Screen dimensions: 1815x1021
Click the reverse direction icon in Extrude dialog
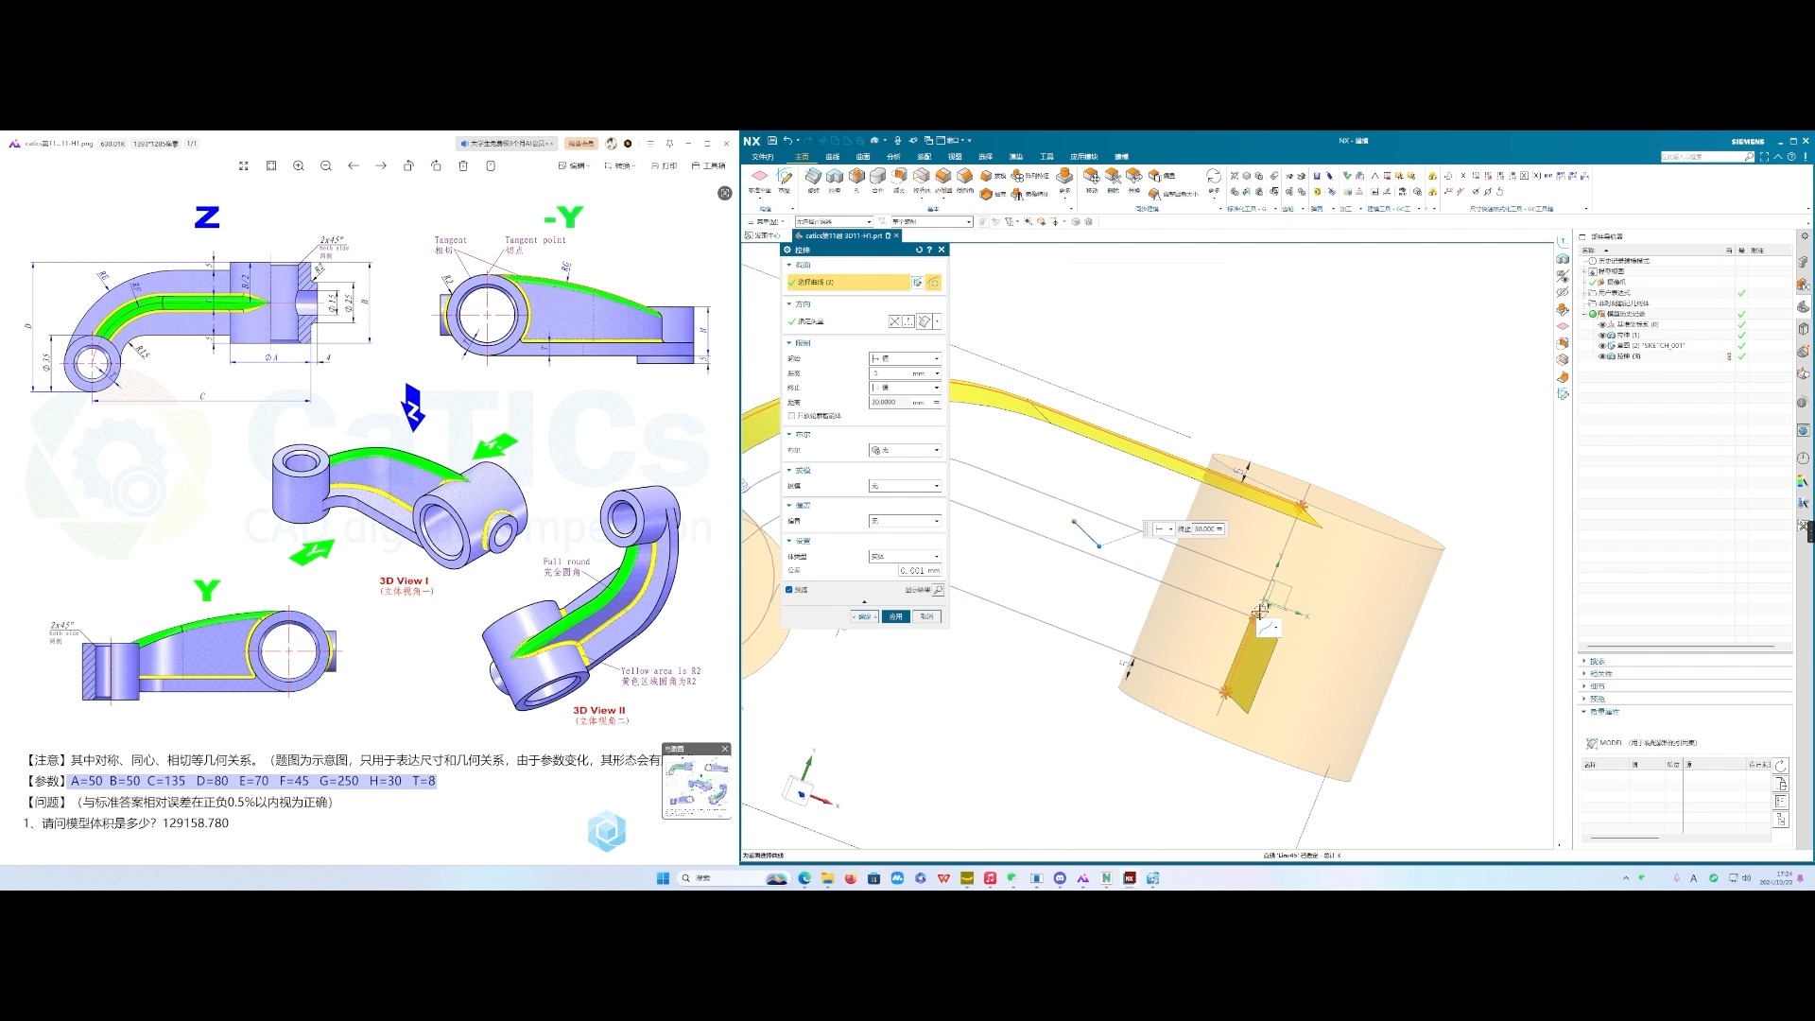[x=894, y=321]
